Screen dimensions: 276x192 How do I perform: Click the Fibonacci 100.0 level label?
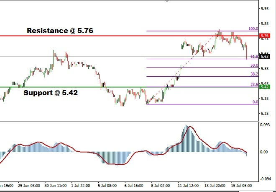click(253, 29)
